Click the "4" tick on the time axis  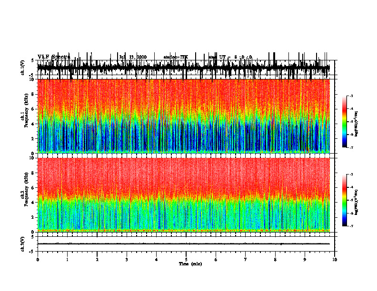[156, 260]
